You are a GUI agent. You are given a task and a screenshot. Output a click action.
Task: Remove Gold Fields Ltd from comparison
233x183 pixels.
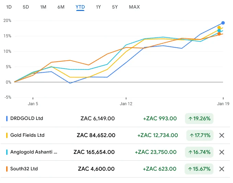(222, 135)
